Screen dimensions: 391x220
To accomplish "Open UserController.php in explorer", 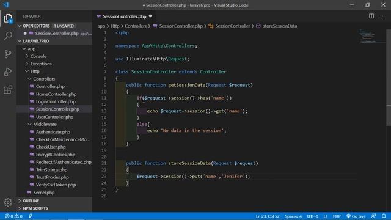I will [x=54, y=117].
